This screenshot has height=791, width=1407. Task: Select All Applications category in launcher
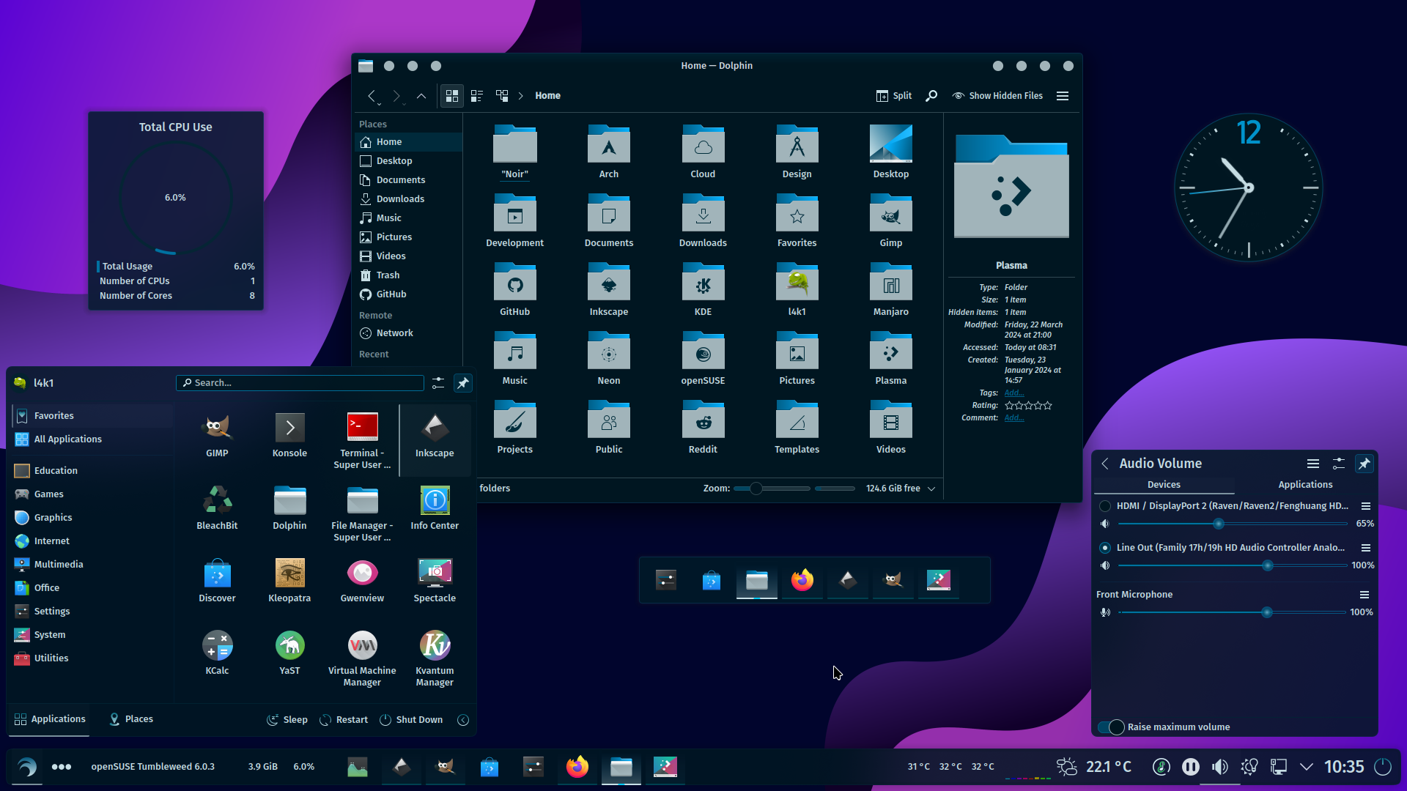click(92, 439)
